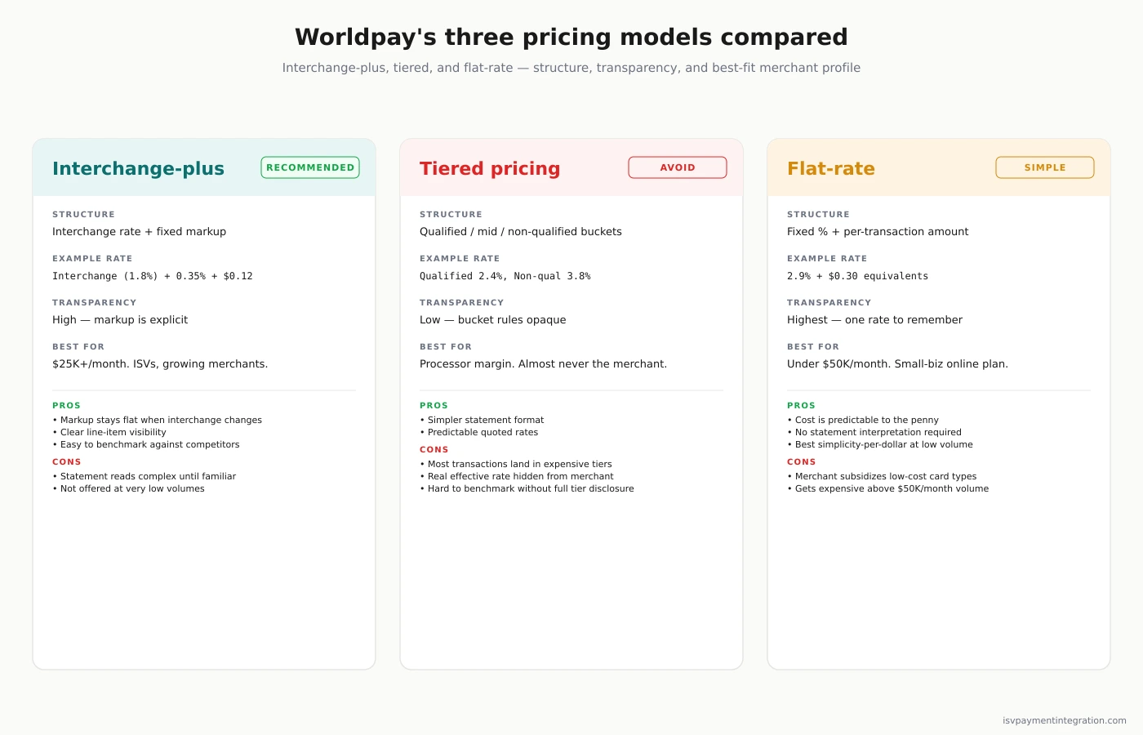Click 'No statement interpretation required' bullet
Viewport: 1143px width, 735px height.
pyautogui.click(x=874, y=432)
